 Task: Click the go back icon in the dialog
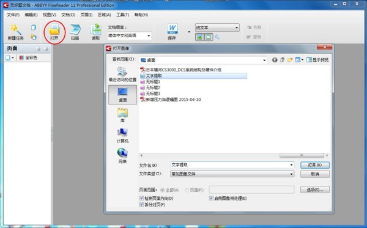pos(275,60)
